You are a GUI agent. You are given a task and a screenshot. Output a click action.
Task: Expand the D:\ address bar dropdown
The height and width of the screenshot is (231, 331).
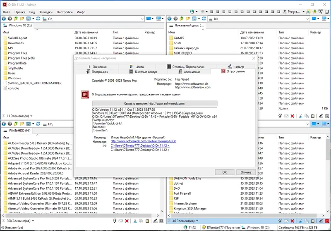(x=307, y=19)
